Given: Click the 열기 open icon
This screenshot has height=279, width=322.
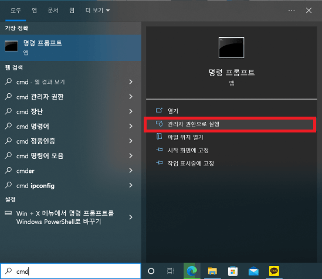Looking at the screenshot, I should [x=159, y=111].
